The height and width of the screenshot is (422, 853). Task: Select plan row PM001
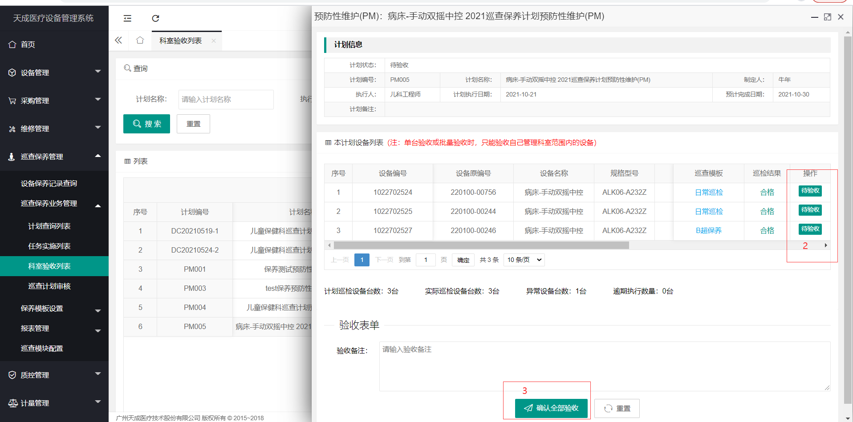[x=218, y=269]
